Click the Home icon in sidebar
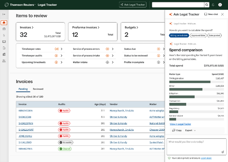Image resolution: width=228 pixels, height=162 pixels. pos(4,23)
